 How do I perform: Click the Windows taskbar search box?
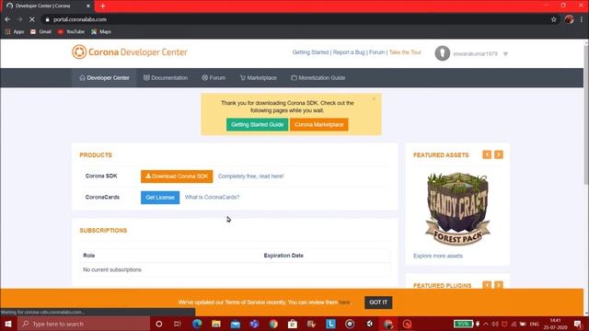coord(84,324)
